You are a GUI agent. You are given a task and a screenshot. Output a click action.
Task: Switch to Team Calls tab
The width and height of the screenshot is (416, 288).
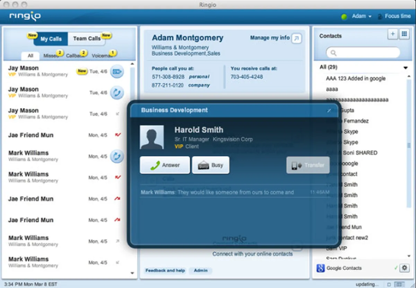[x=87, y=39]
